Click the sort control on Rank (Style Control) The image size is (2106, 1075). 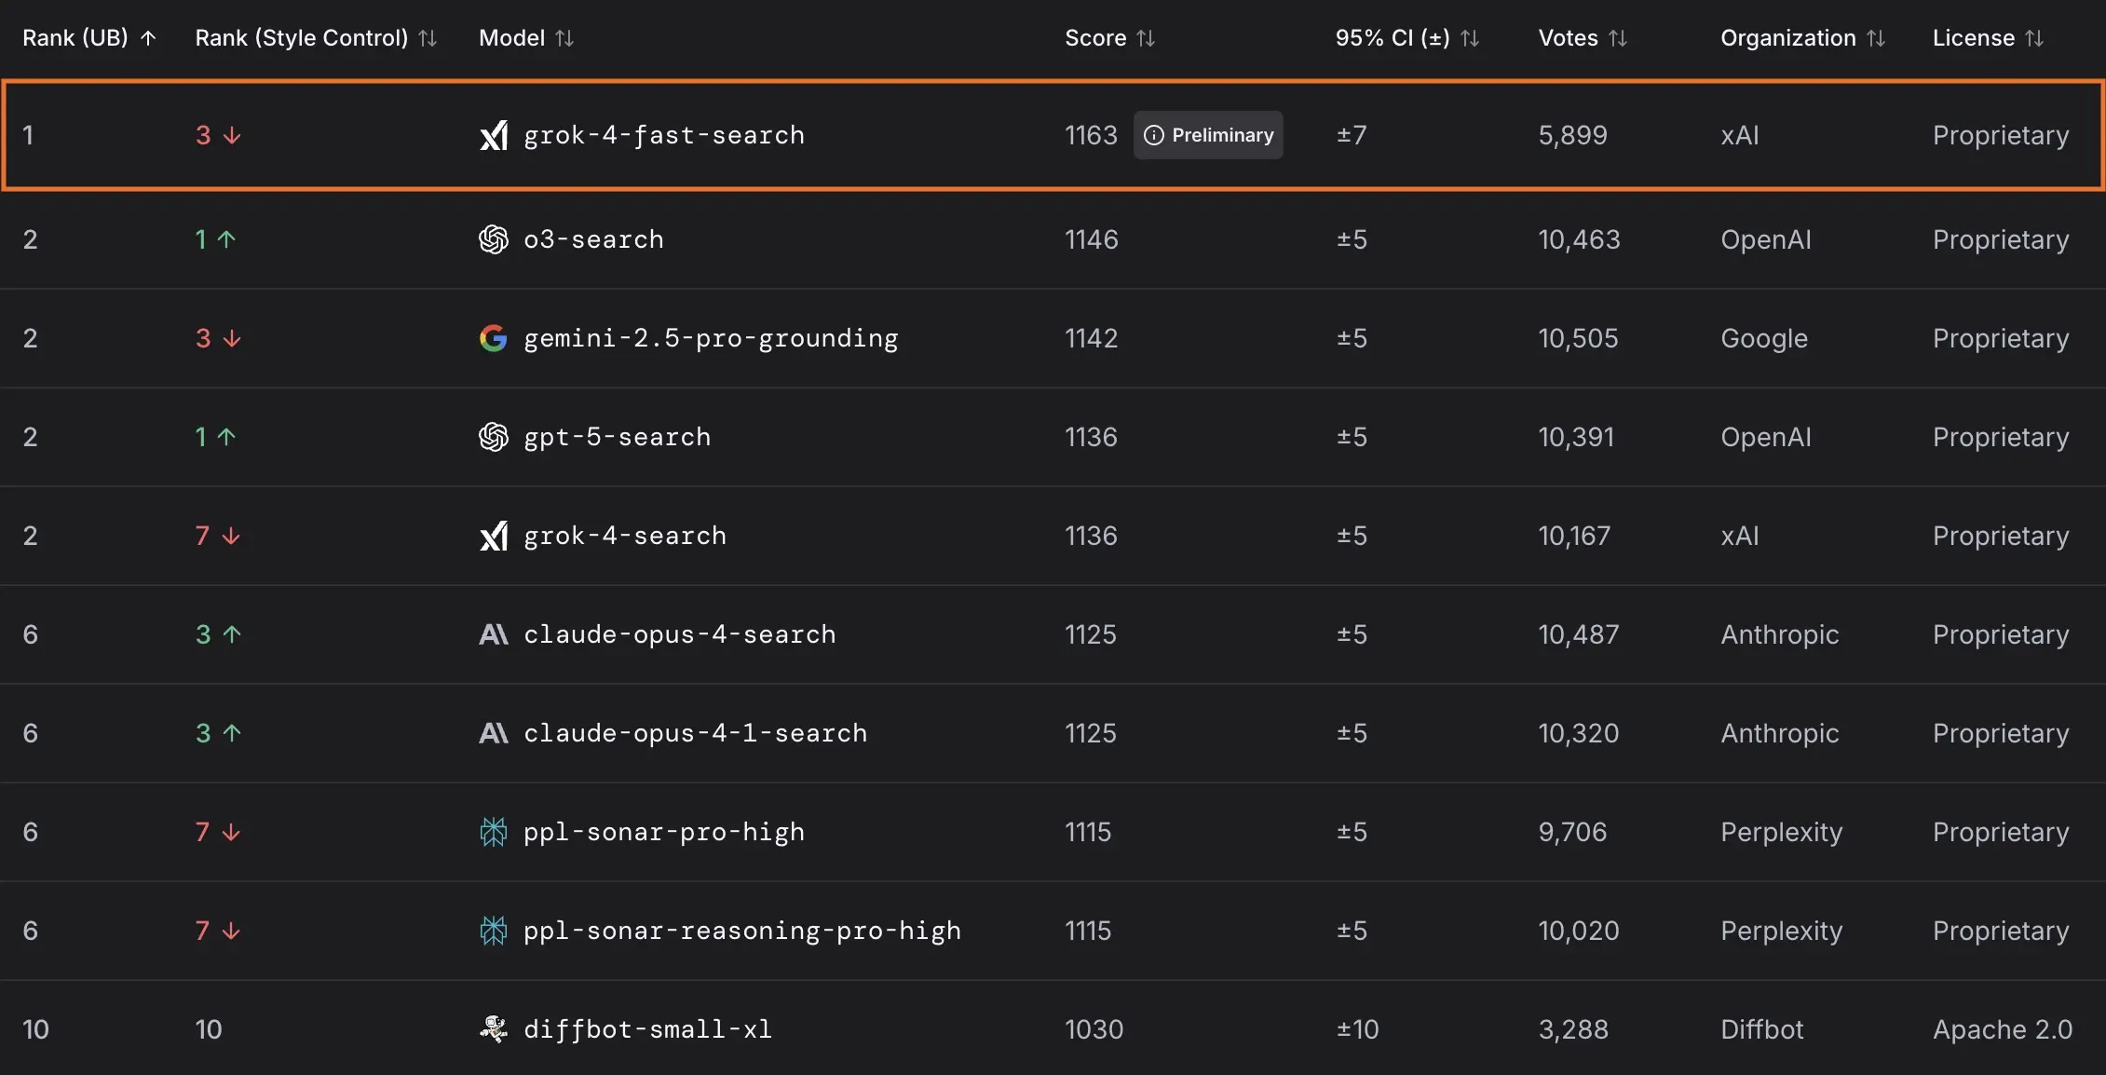click(x=428, y=38)
